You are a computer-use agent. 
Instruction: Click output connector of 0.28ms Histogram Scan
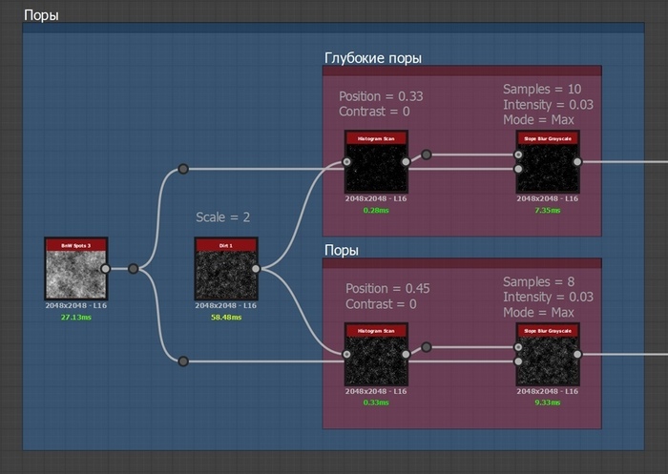click(x=406, y=162)
